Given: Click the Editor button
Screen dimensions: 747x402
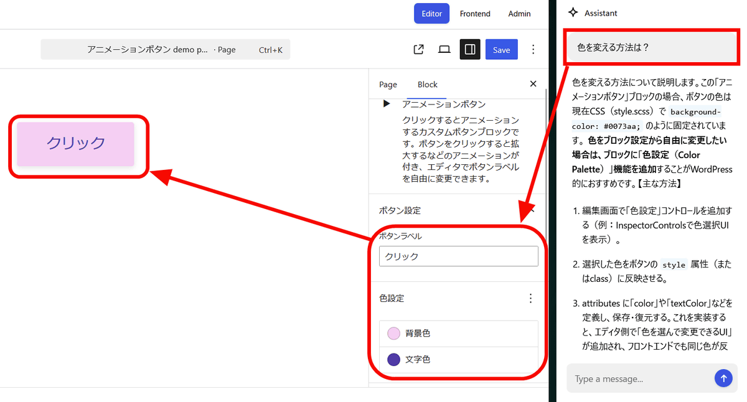Looking at the screenshot, I should 431,14.
